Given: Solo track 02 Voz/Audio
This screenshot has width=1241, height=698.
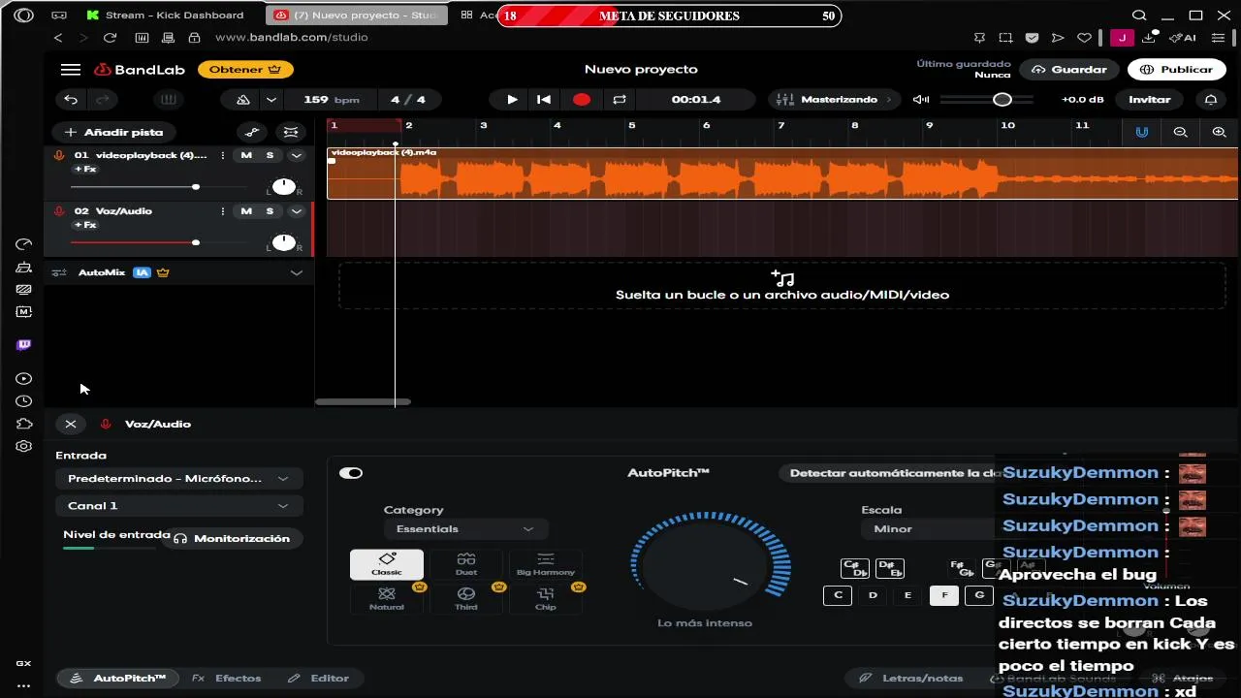Looking at the screenshot, I should (x=270, y=210).
